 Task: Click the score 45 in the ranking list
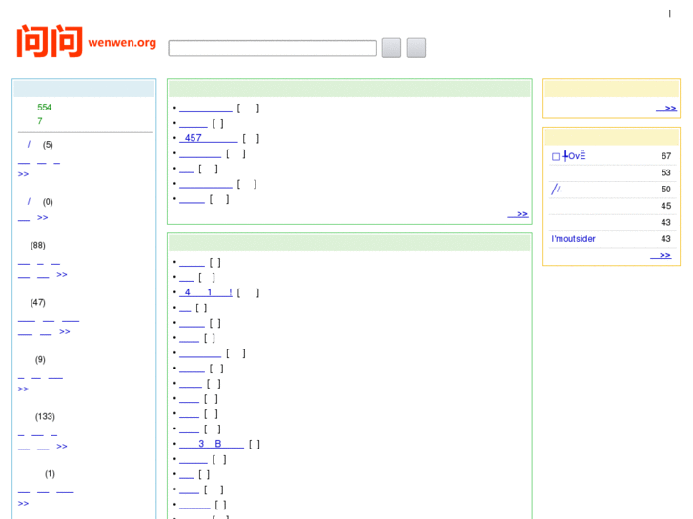pos(666,206)
